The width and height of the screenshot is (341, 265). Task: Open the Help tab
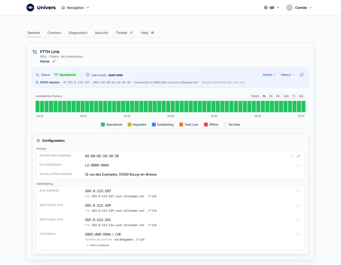[148, 33]
